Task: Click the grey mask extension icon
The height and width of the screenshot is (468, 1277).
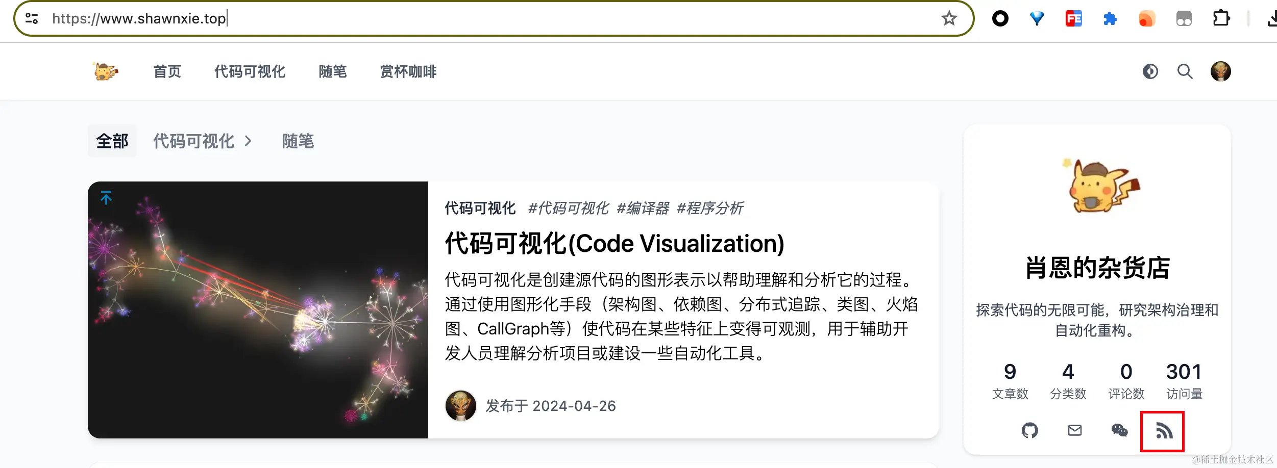Action: [x=1184, y=19]
